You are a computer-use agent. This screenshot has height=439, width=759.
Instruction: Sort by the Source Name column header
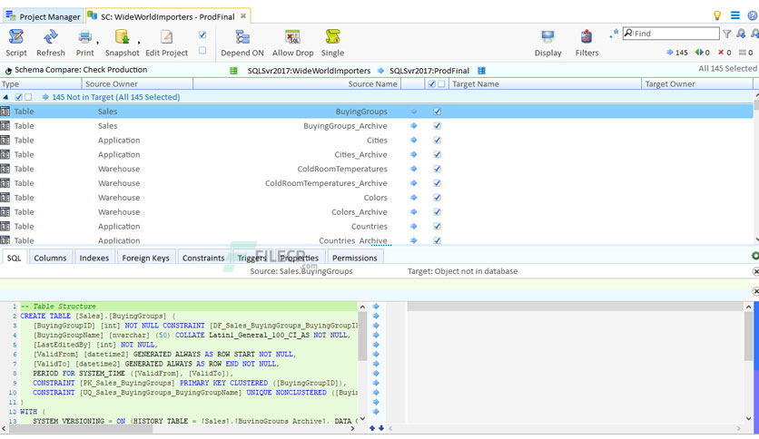tap(296, 84)
